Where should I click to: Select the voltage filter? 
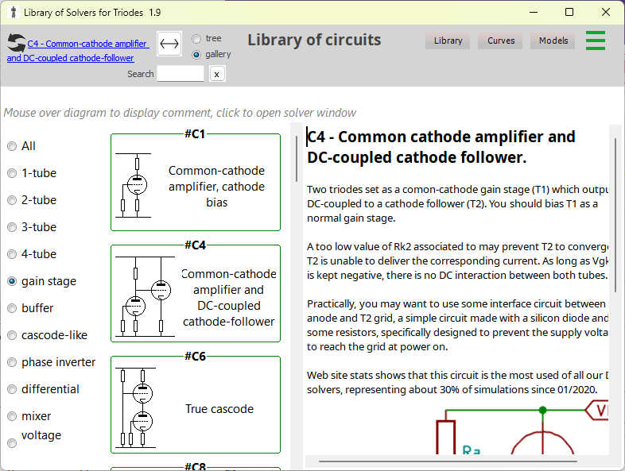tap(12, 442)
